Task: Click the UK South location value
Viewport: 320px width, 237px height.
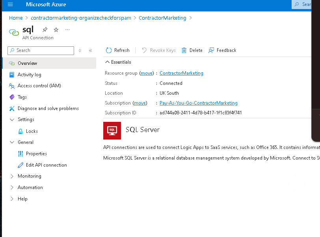Action: click(x=169, y=93)
